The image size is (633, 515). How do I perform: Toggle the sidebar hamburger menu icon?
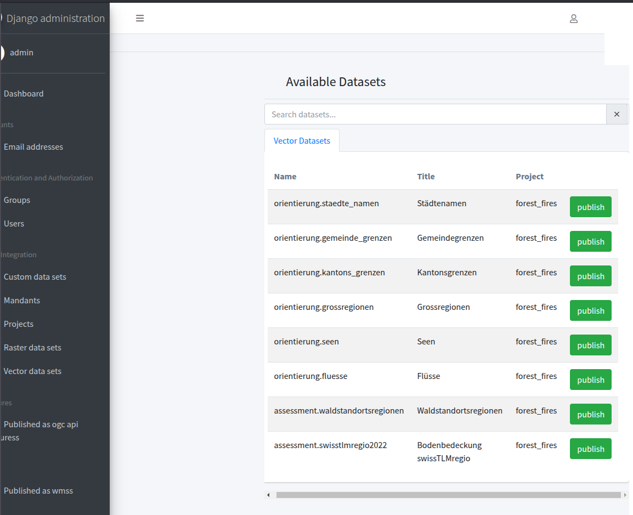pos(140,18)
